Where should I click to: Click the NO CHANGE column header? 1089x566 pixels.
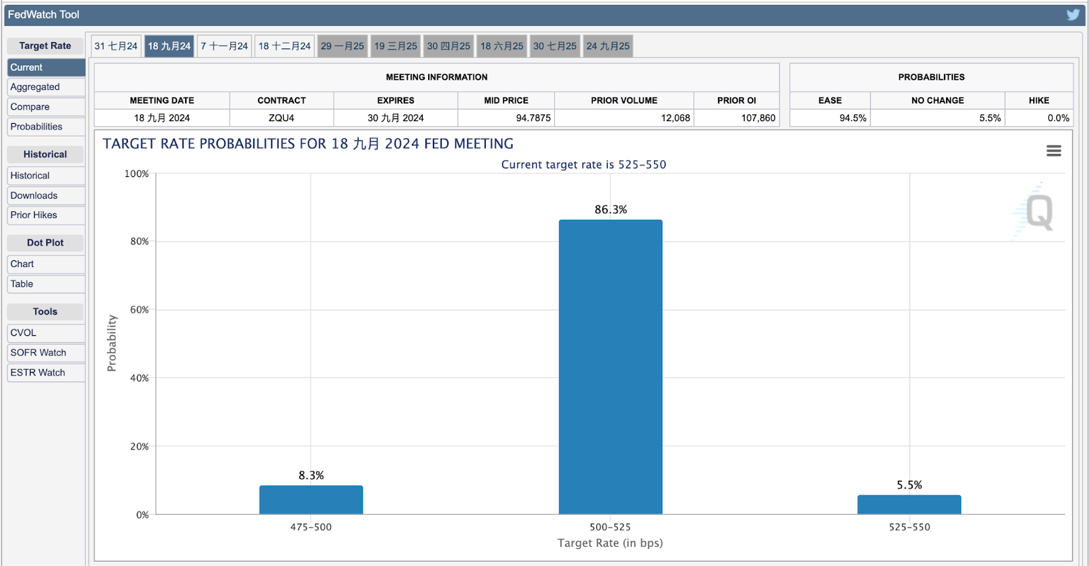click(x=938, y=100)
